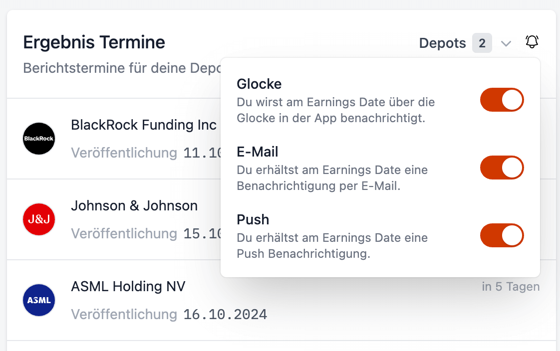Disable the Glocke notification toggle
Viewport: 560px width, 351px height.
(502, 100)
